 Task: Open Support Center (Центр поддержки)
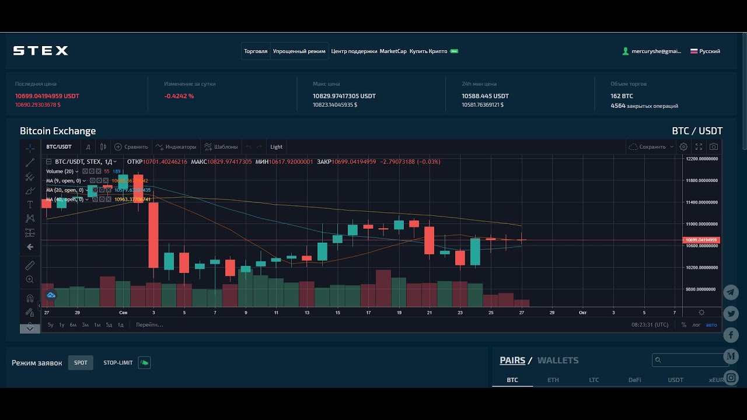coord(354,51)
